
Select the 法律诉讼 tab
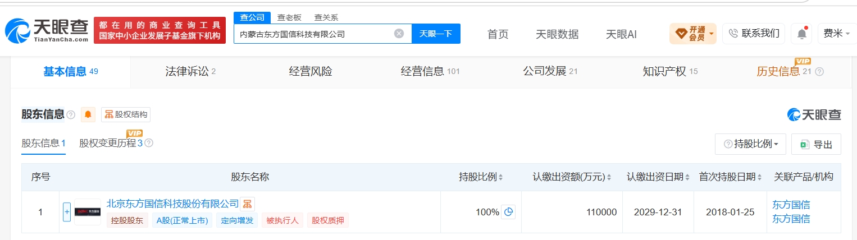(x=190, y=72)
